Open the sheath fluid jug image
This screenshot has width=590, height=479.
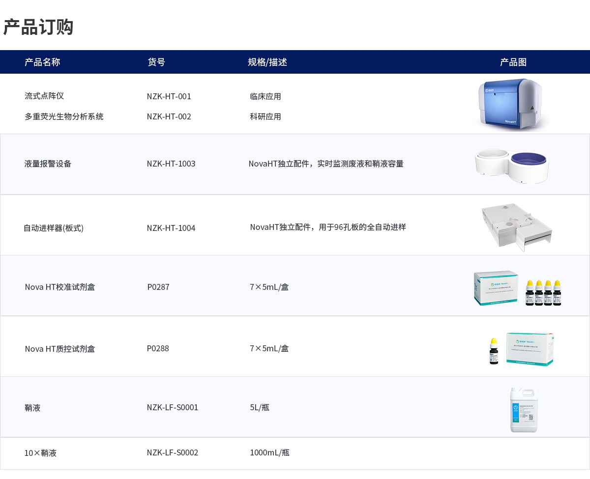tap(524, 410)
